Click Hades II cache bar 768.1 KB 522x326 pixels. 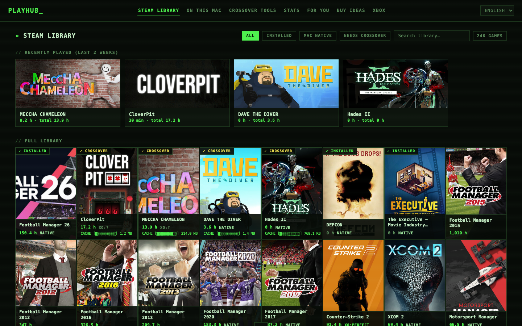pos(293,234)
